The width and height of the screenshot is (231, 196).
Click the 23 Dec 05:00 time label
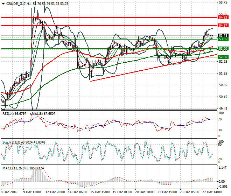pyautogui.click(x=189, y=192)
